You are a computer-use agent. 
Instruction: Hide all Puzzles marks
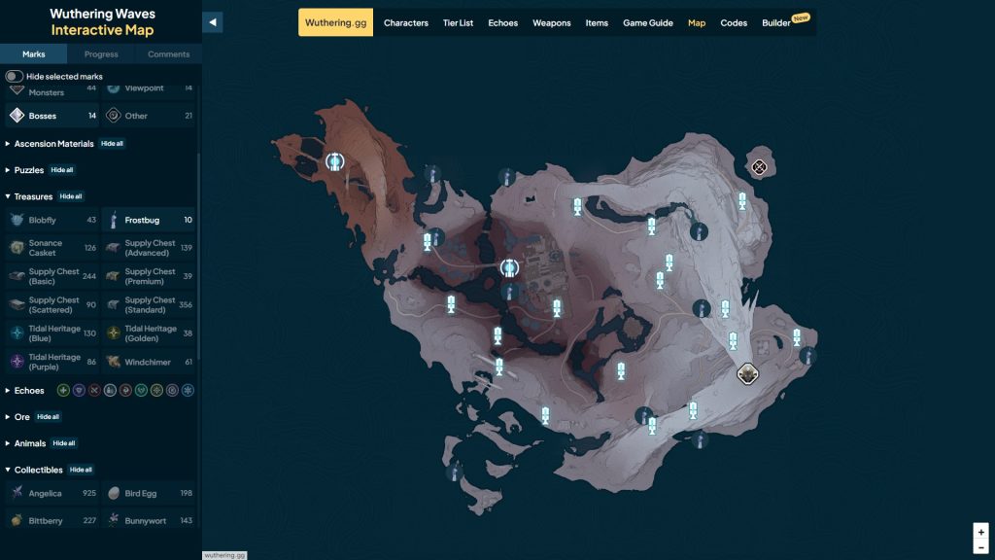click(61, 170)
